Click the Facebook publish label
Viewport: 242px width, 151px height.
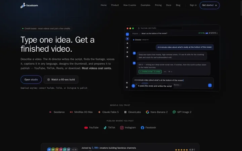coord(151,128)
